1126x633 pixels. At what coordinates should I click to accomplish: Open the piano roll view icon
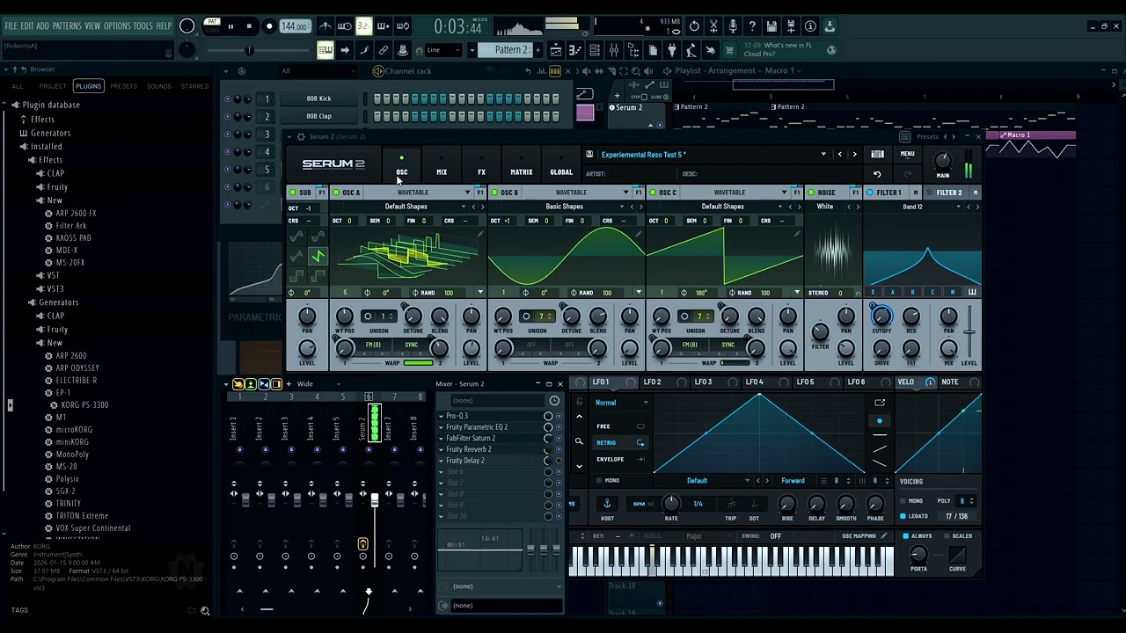click(574, 50)
